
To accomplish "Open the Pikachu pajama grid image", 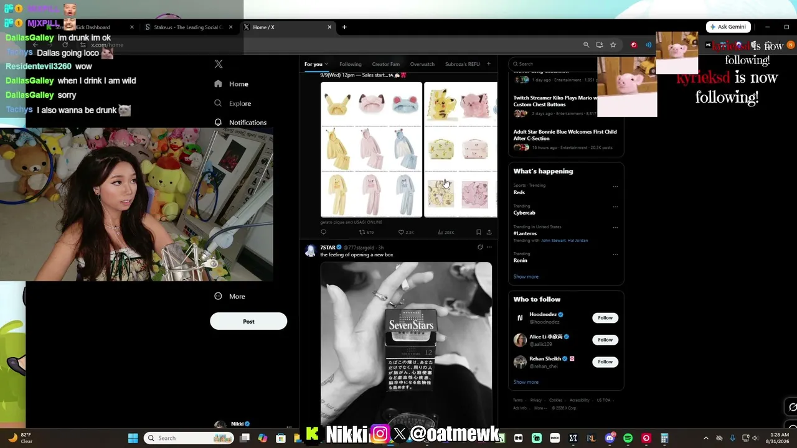I will (x=371, y=149).
